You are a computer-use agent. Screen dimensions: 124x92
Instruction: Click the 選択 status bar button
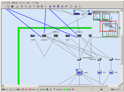(x=101, y=89)
